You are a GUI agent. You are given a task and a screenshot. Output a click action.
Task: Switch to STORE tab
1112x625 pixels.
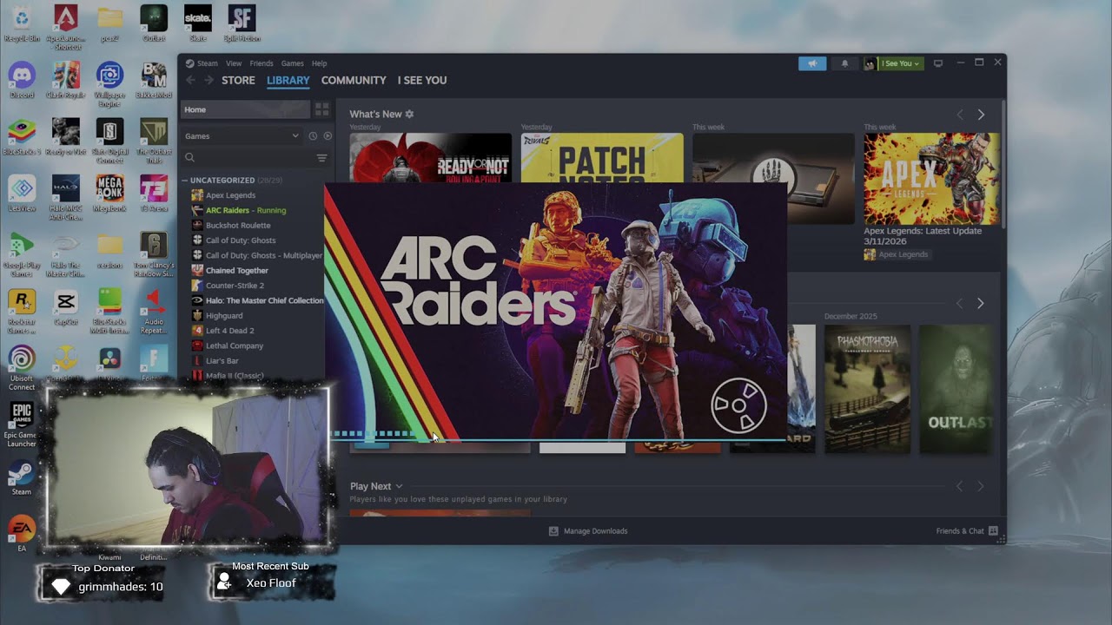tap(238, 80)
